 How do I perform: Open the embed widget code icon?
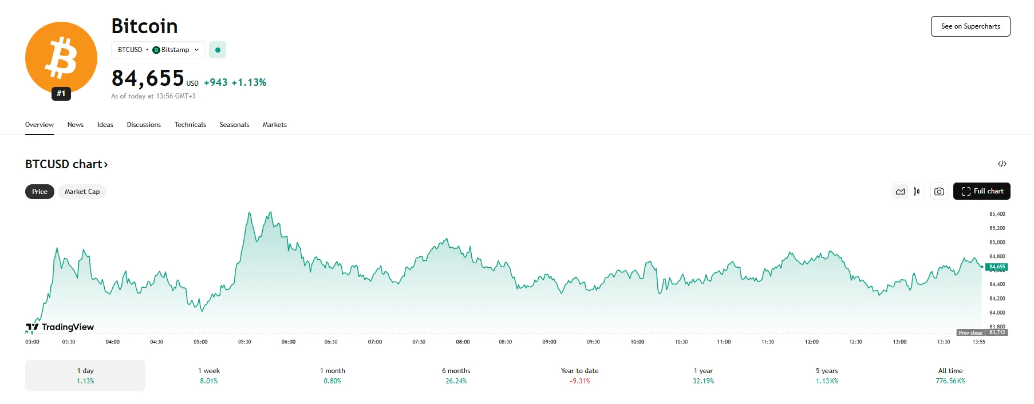coord(1002,164)
